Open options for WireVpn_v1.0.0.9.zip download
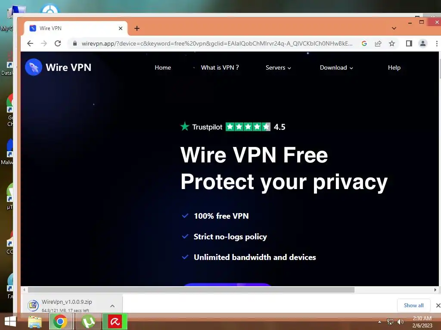 click(x=112, y=306)
